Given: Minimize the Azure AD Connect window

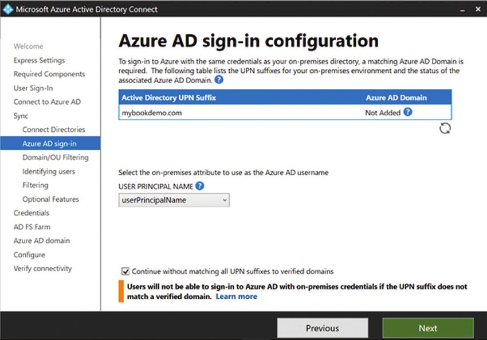Looking at the screenshot, I should (462, 10).
